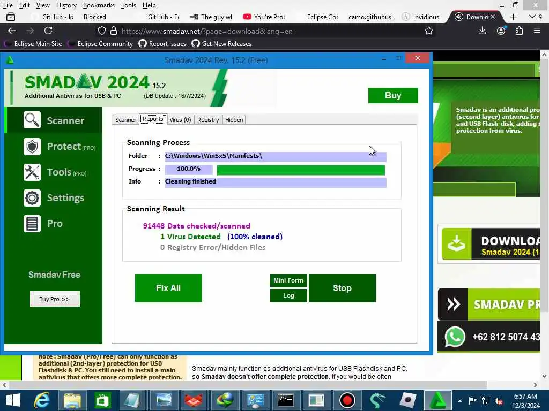Viewport: 549px width, 411px height.
Task: Click the green Buy button
Action: 393,95
